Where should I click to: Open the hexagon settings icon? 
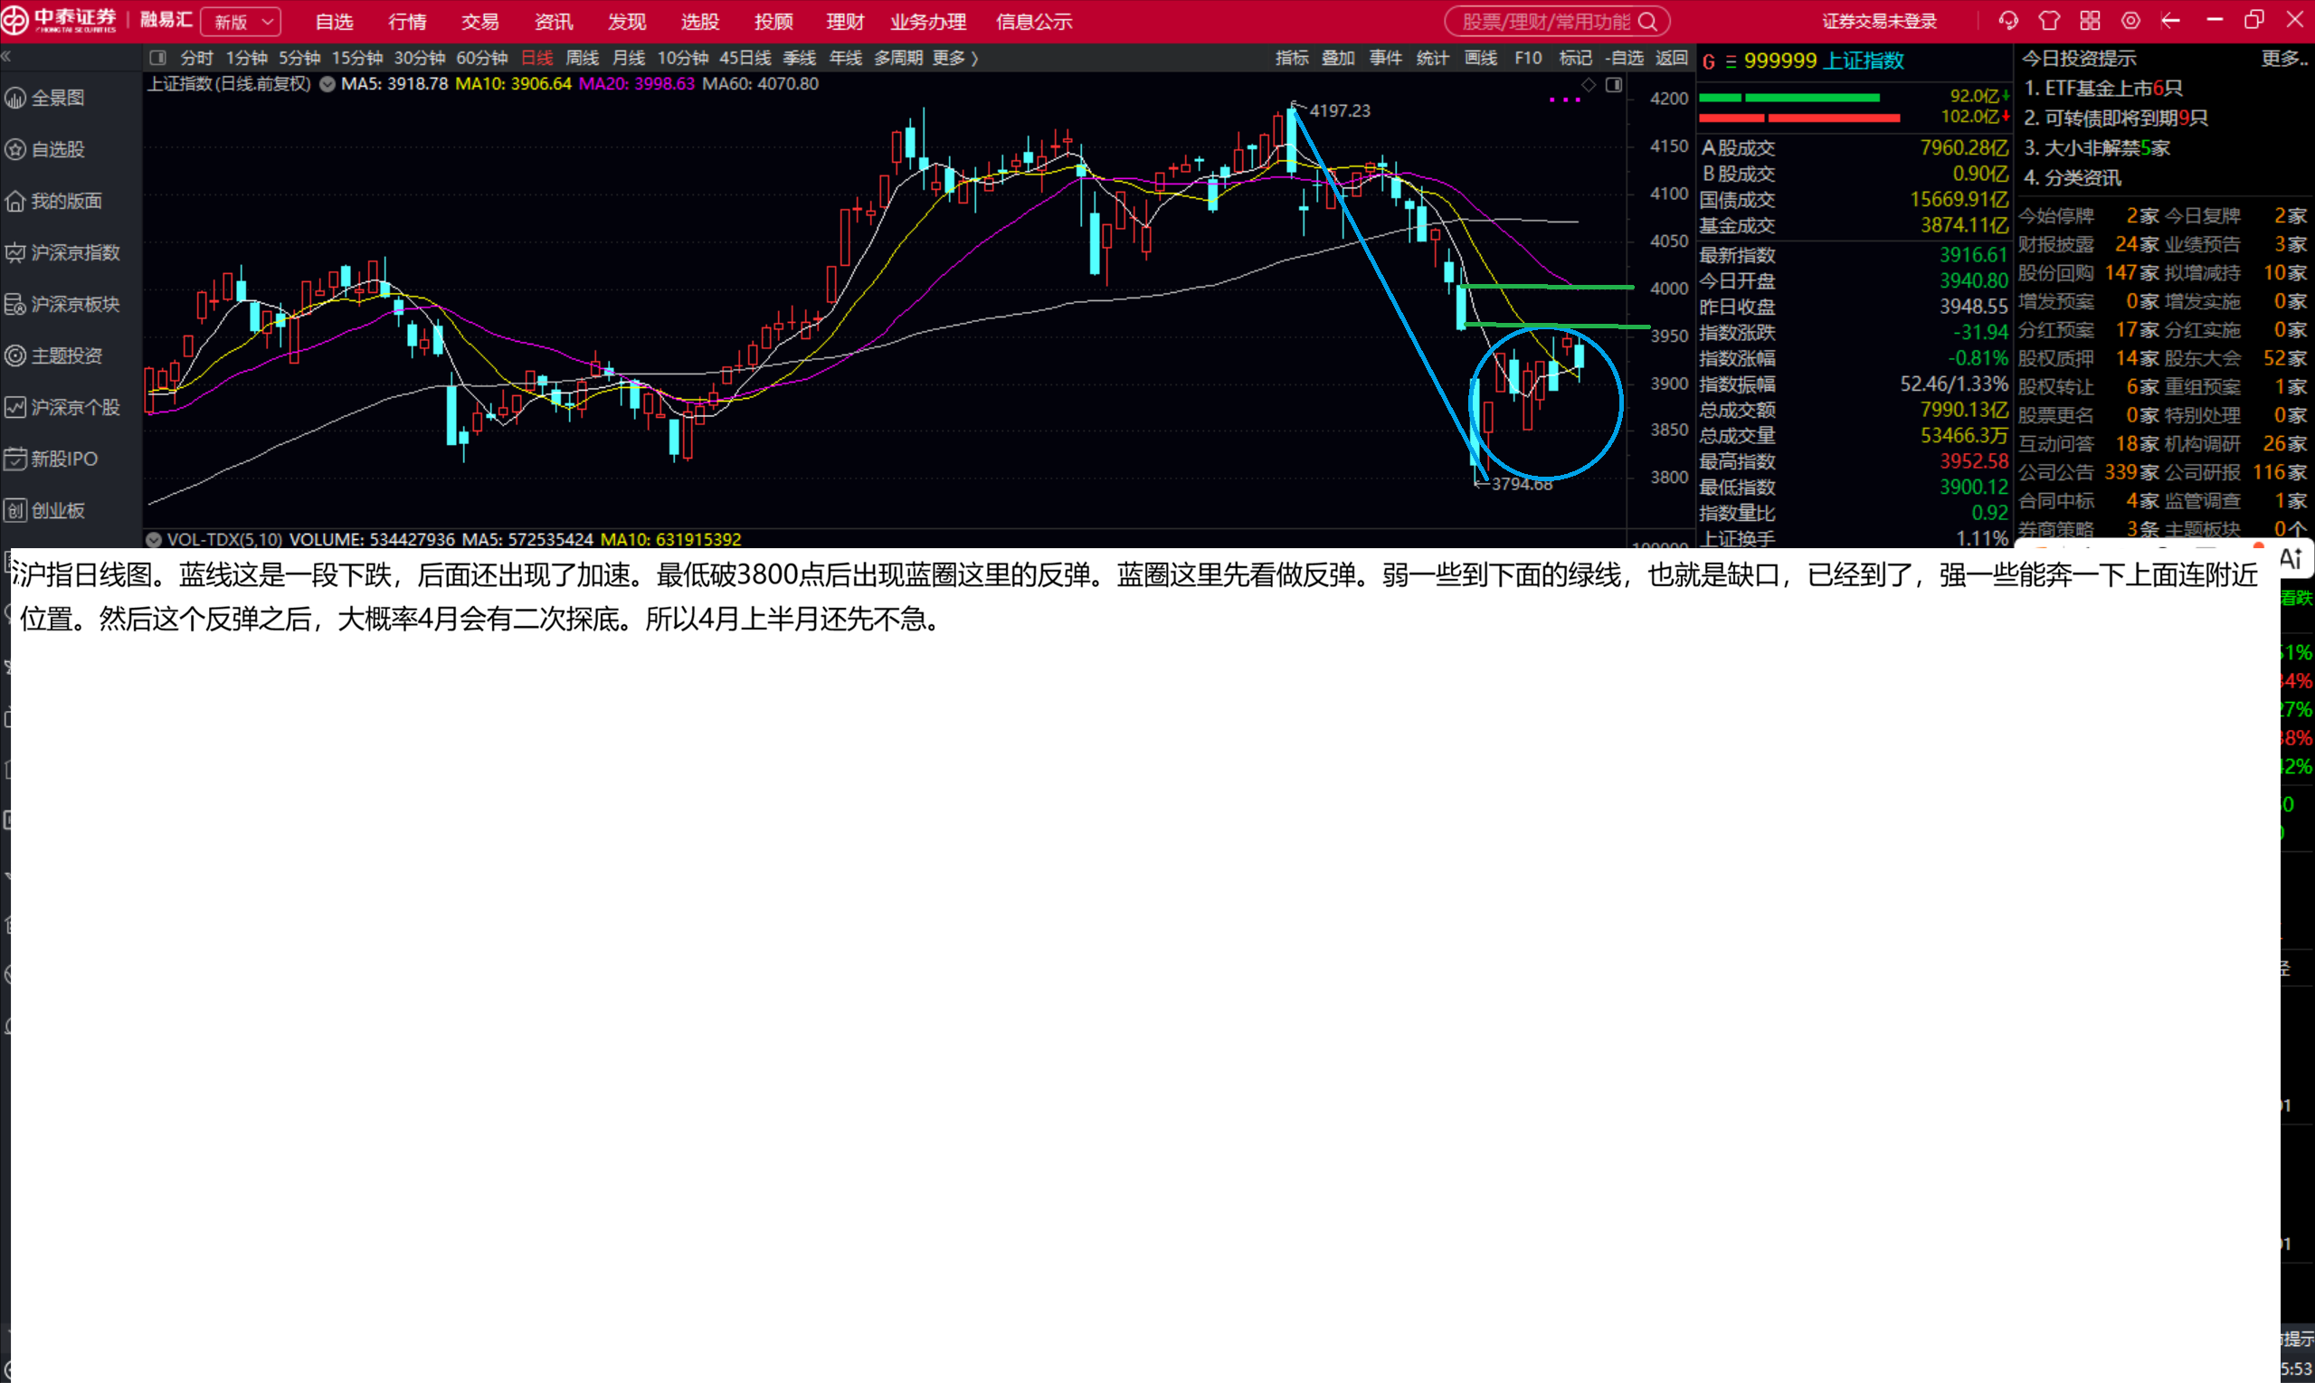(2130, 21)
